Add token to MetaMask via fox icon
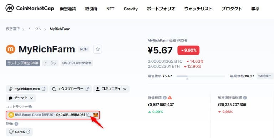The height and width of the screenshot is (138, 274). pos(96,115)
